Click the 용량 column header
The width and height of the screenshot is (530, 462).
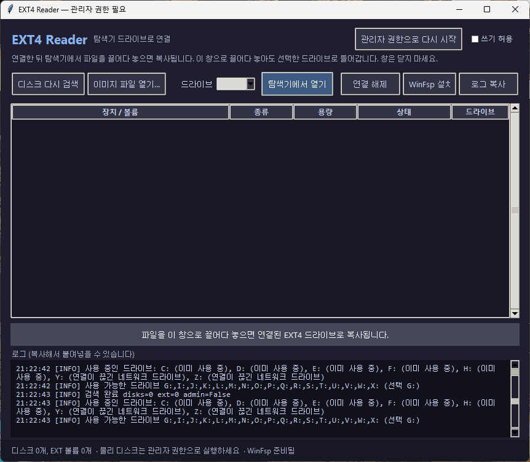pos(325,112)
